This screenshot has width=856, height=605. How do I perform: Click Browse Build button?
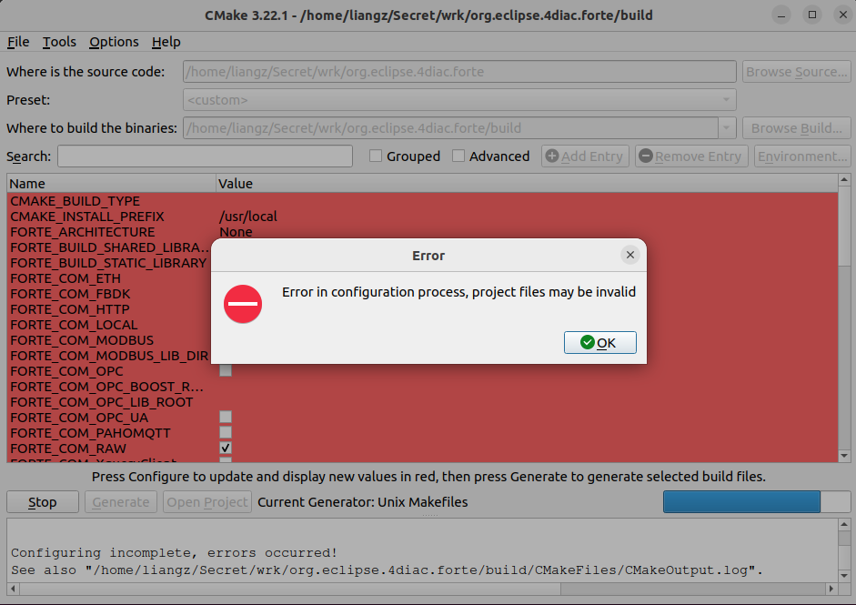(x=797, y=127)
